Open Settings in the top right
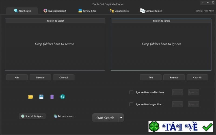The image size is (216, 135). pyautogui.click(x=199, y=11)
